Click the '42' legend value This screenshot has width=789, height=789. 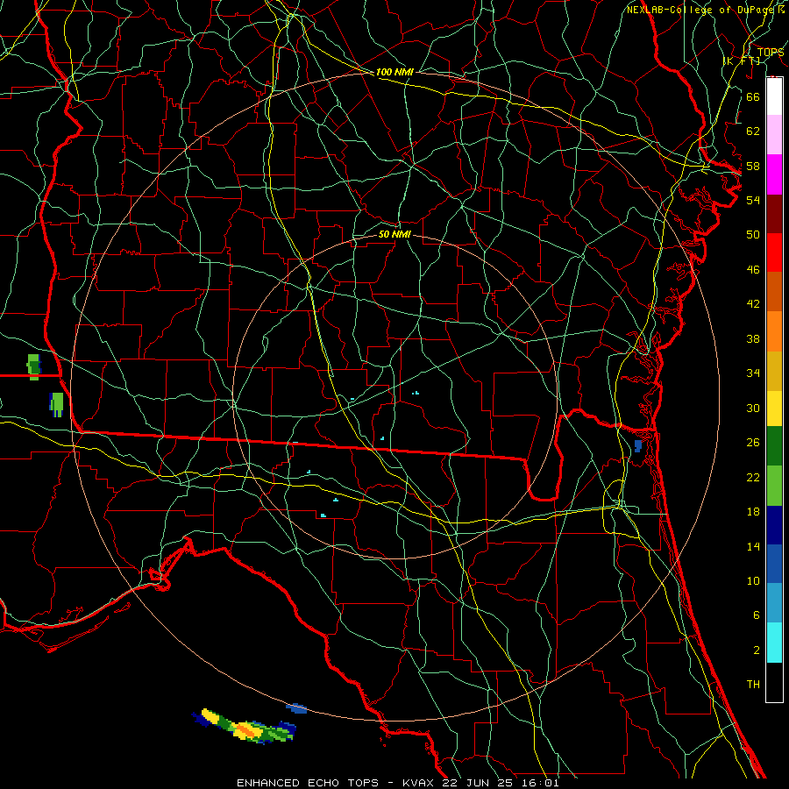(x=753, y=304)
